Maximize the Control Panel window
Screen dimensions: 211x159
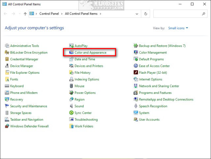coord(192,4)
